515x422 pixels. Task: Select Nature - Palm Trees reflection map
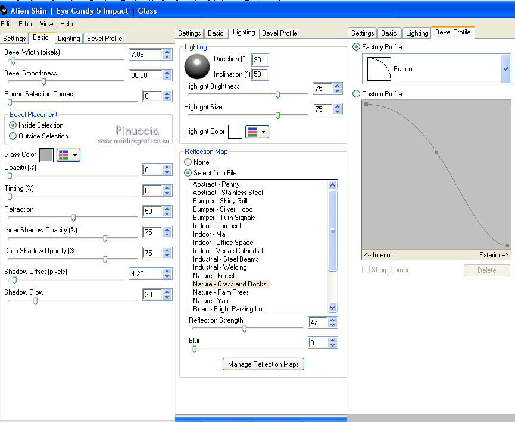pos(221,292)
